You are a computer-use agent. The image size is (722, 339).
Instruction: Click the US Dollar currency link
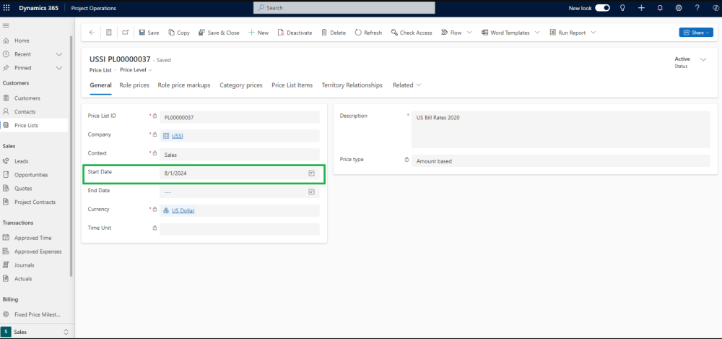click(x=183, y=211)
